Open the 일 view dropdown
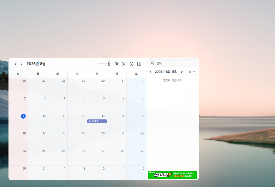 coord(191,72)
